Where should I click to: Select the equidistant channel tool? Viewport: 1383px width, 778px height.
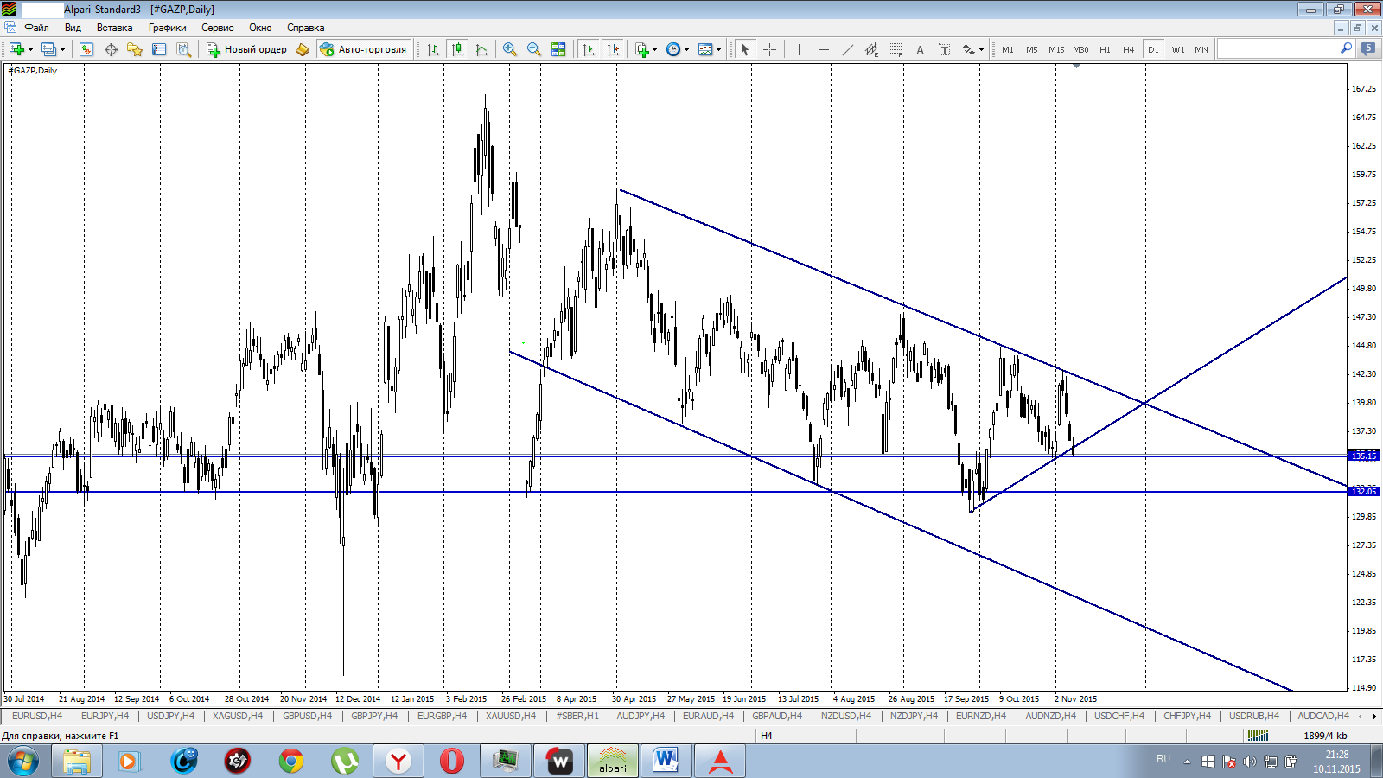(871, 49)
